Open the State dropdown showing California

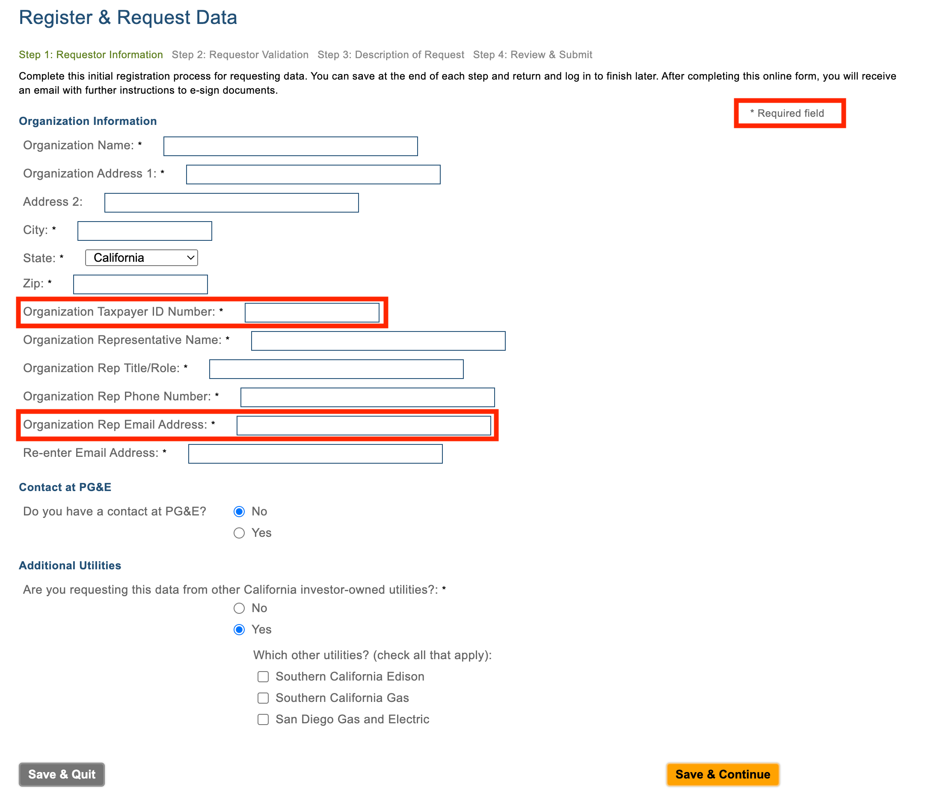click(x=142, y=258)
